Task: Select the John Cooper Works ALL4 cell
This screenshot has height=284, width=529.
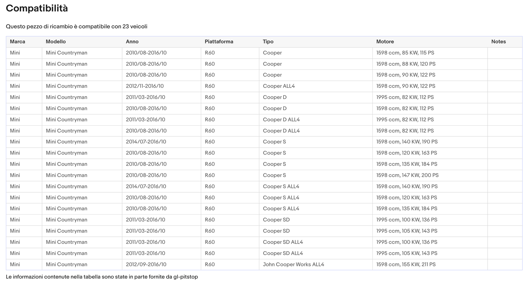Action: (293, 264)
